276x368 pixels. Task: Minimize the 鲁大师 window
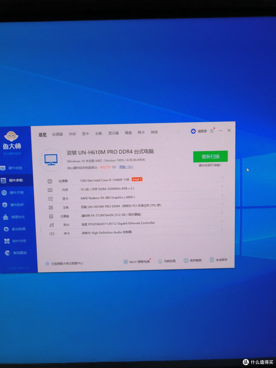point(221,131)
